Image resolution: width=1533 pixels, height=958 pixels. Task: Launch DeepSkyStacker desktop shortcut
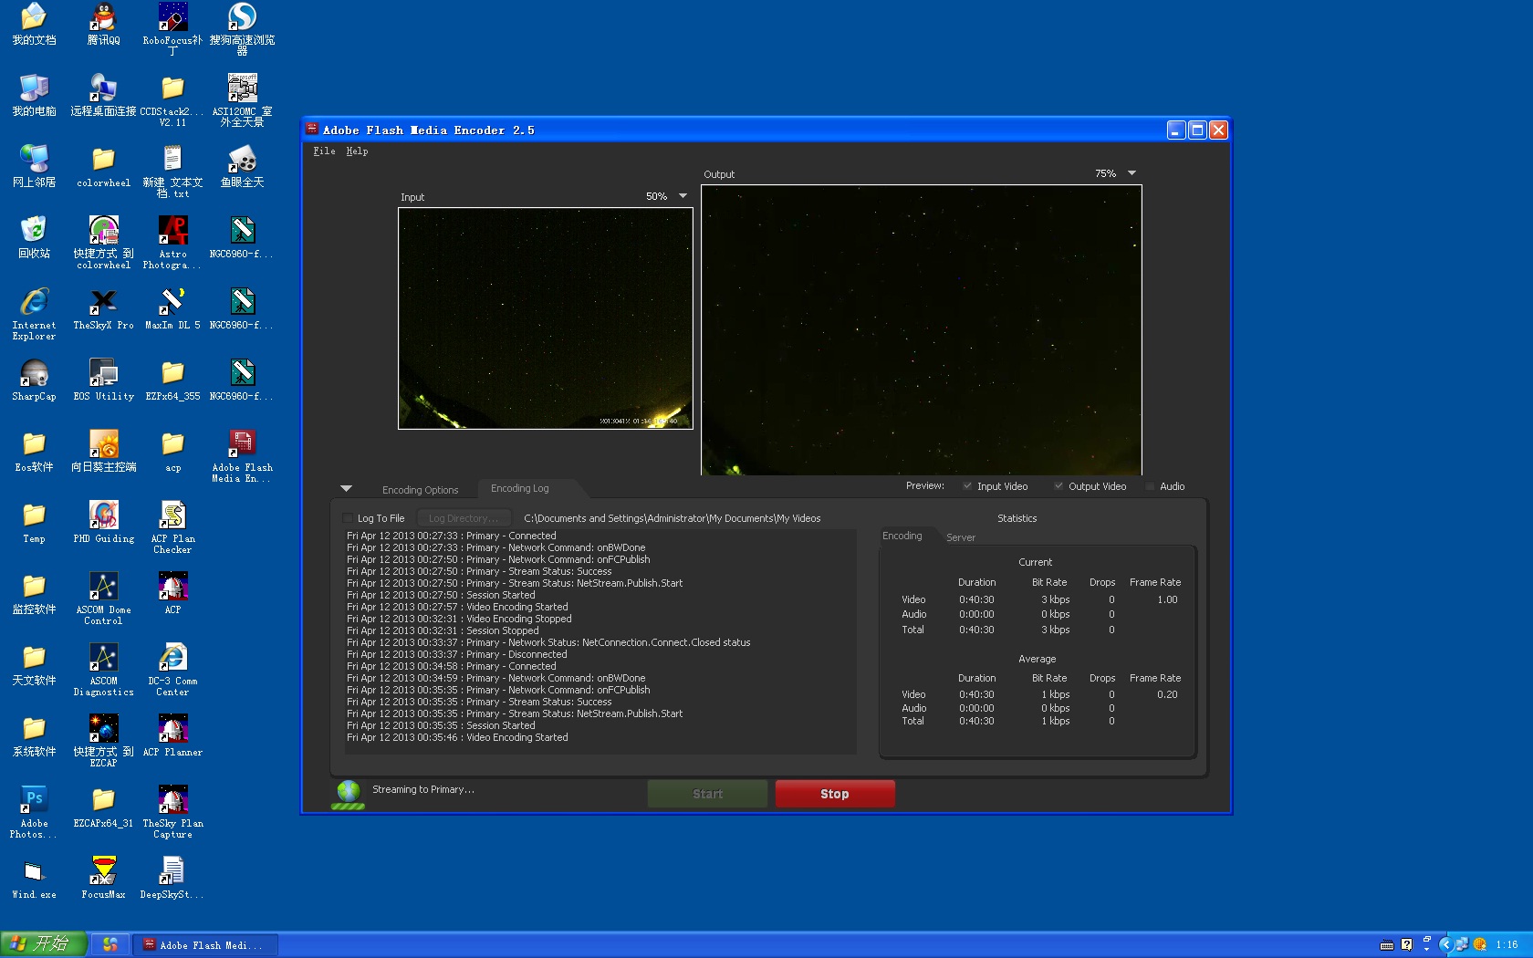pos(172,878)
